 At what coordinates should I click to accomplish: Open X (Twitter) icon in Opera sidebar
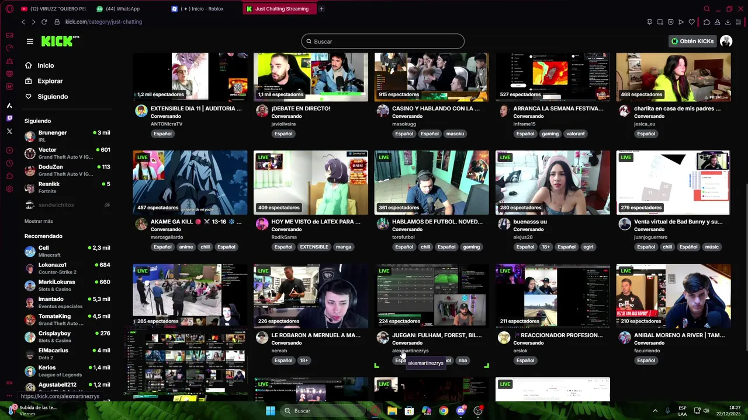click(9, 131)
